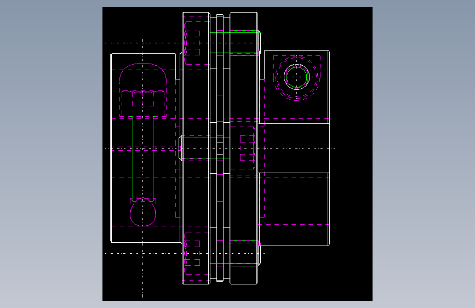Click the green circle inside the upper-right bolt hole

296,77
